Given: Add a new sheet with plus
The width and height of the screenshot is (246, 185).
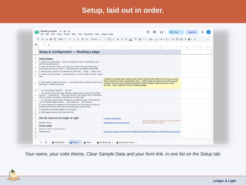Looking at the screenshot, I should click(x=41, y=142).
